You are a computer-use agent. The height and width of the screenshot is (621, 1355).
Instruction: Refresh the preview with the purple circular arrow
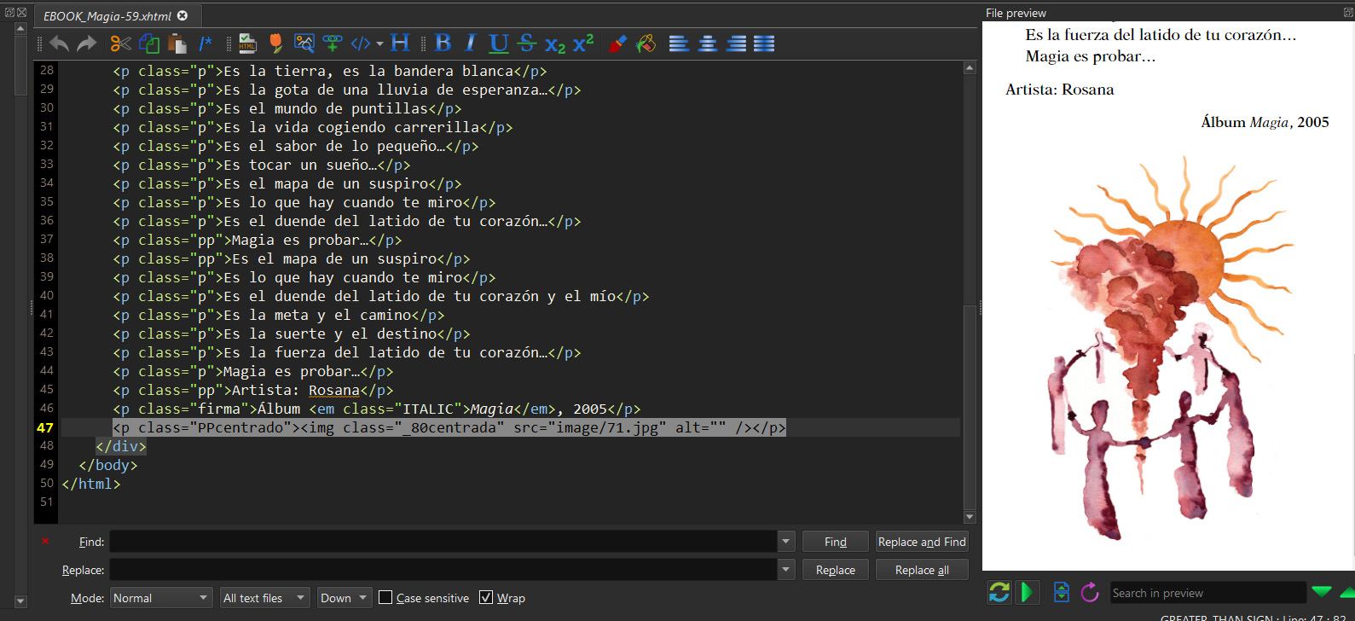pos(1090,592)
